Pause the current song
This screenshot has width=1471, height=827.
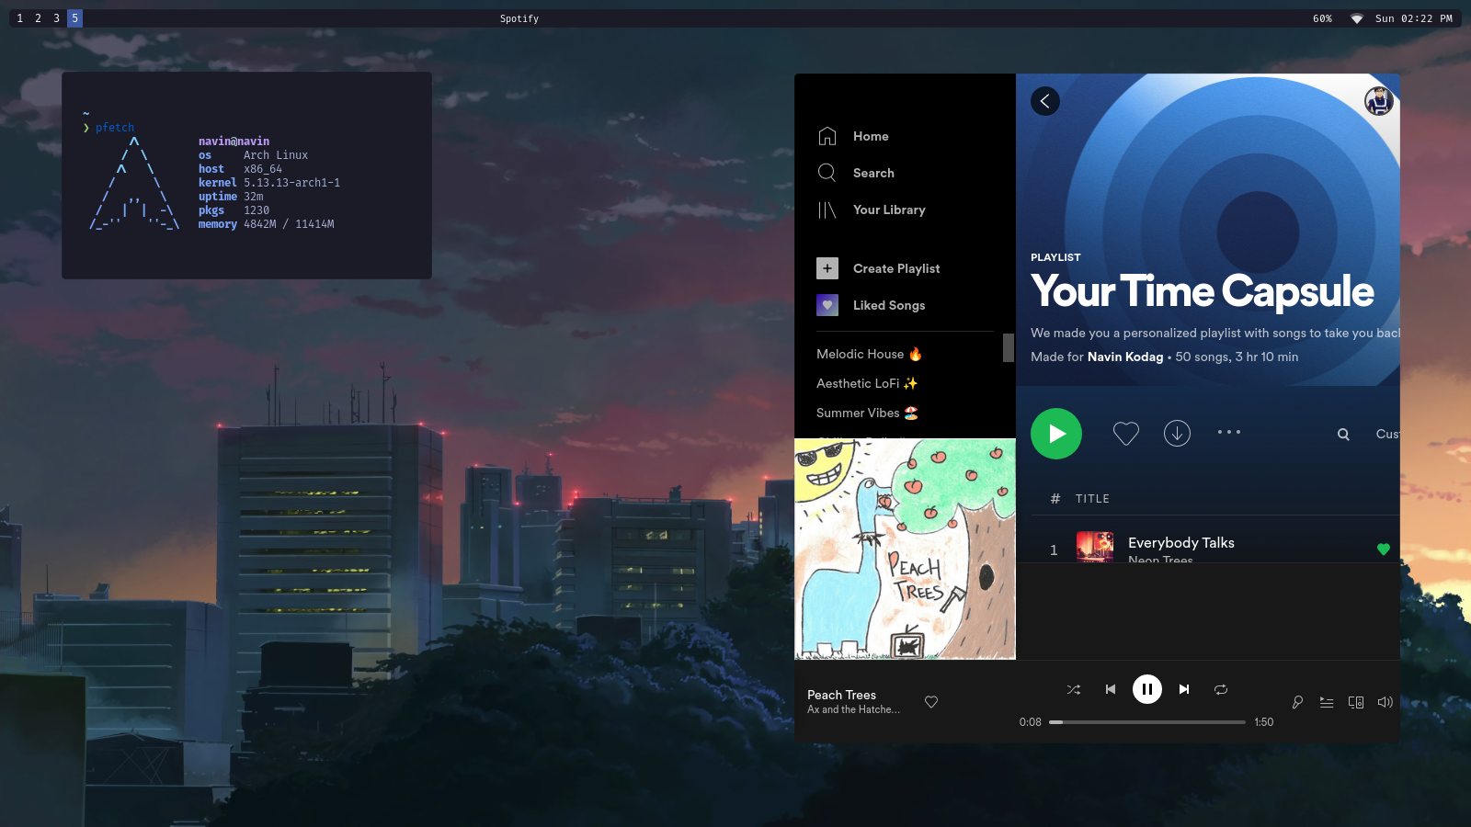pos(1147,689)
